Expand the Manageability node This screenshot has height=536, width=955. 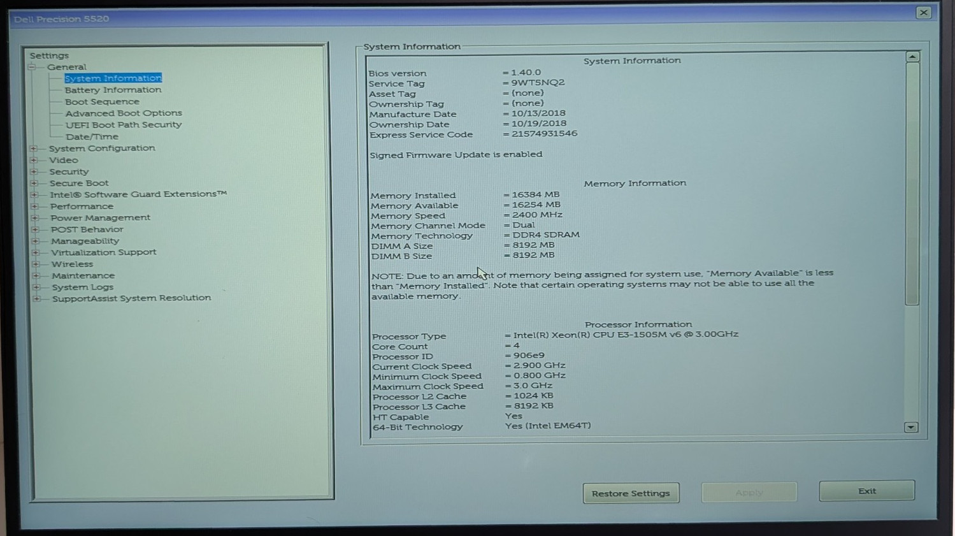(36, 241)
